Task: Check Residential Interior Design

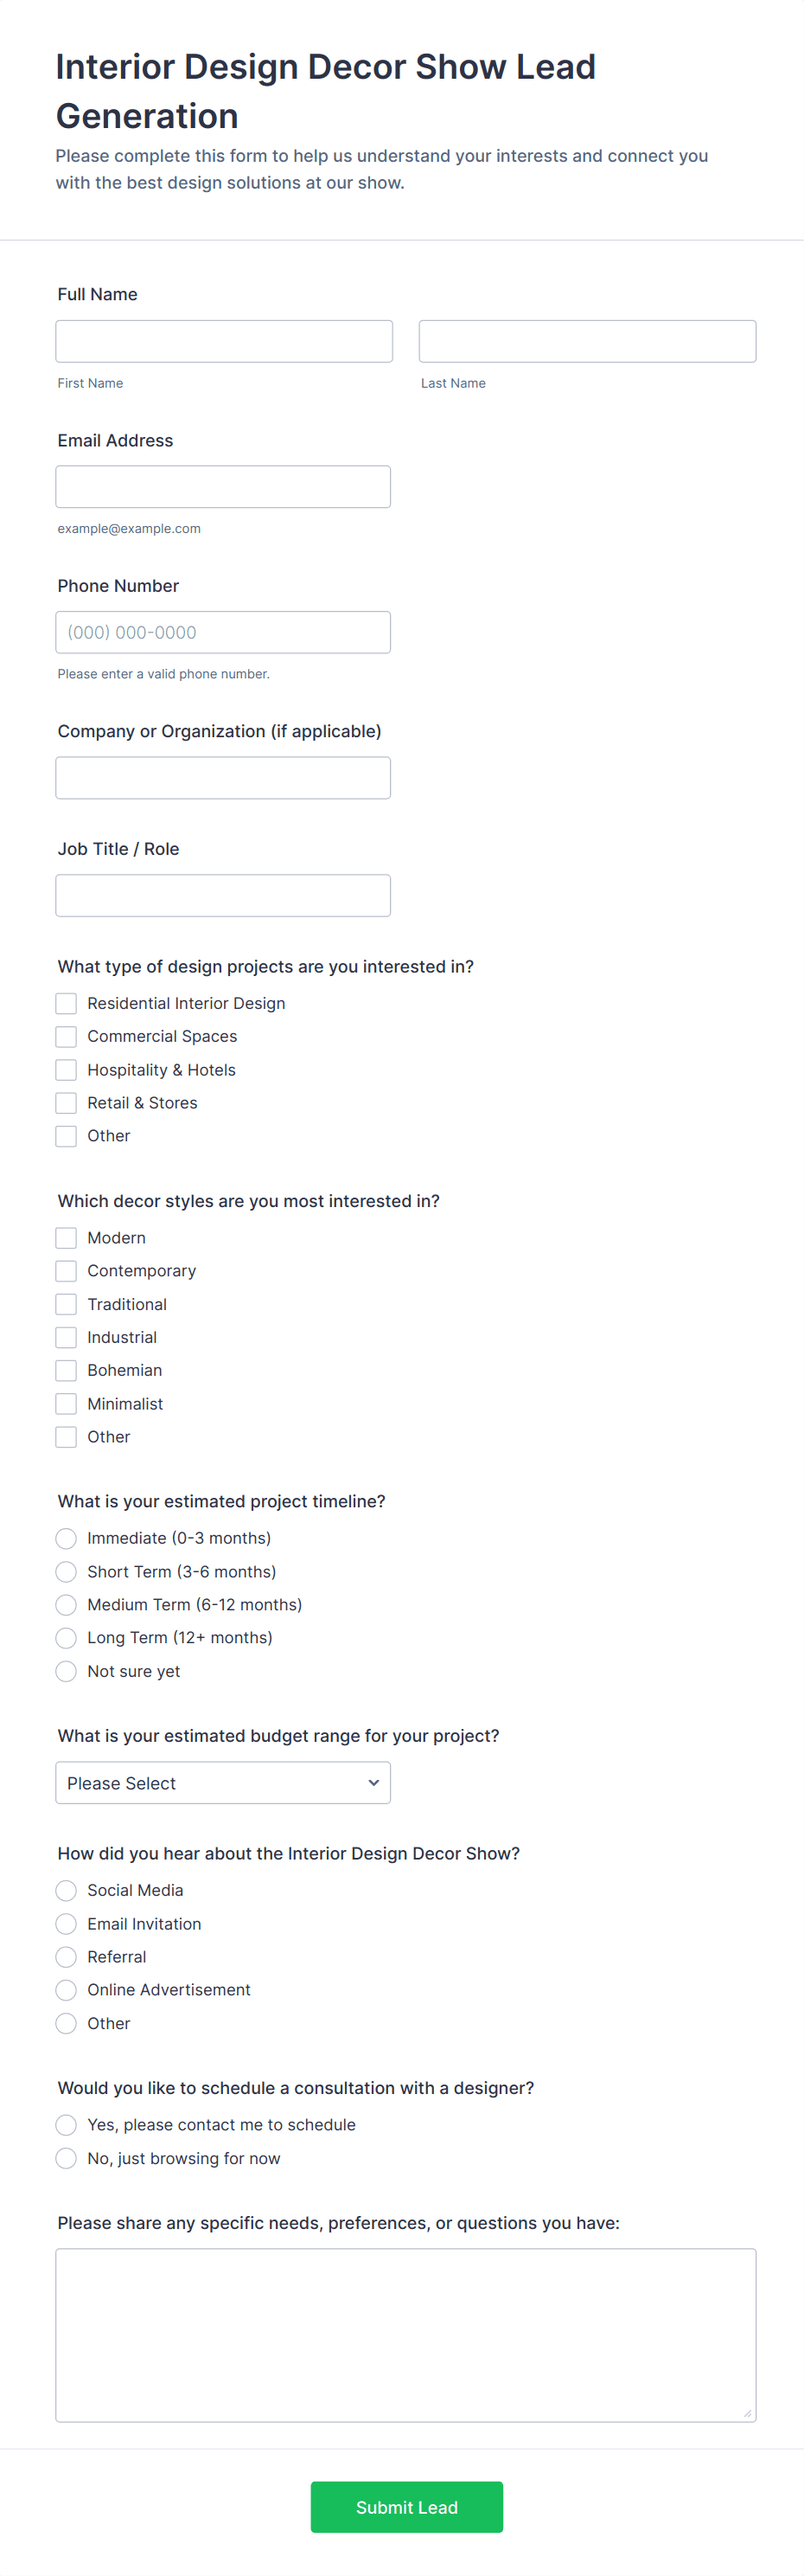Action: [x=66, y=1003]
